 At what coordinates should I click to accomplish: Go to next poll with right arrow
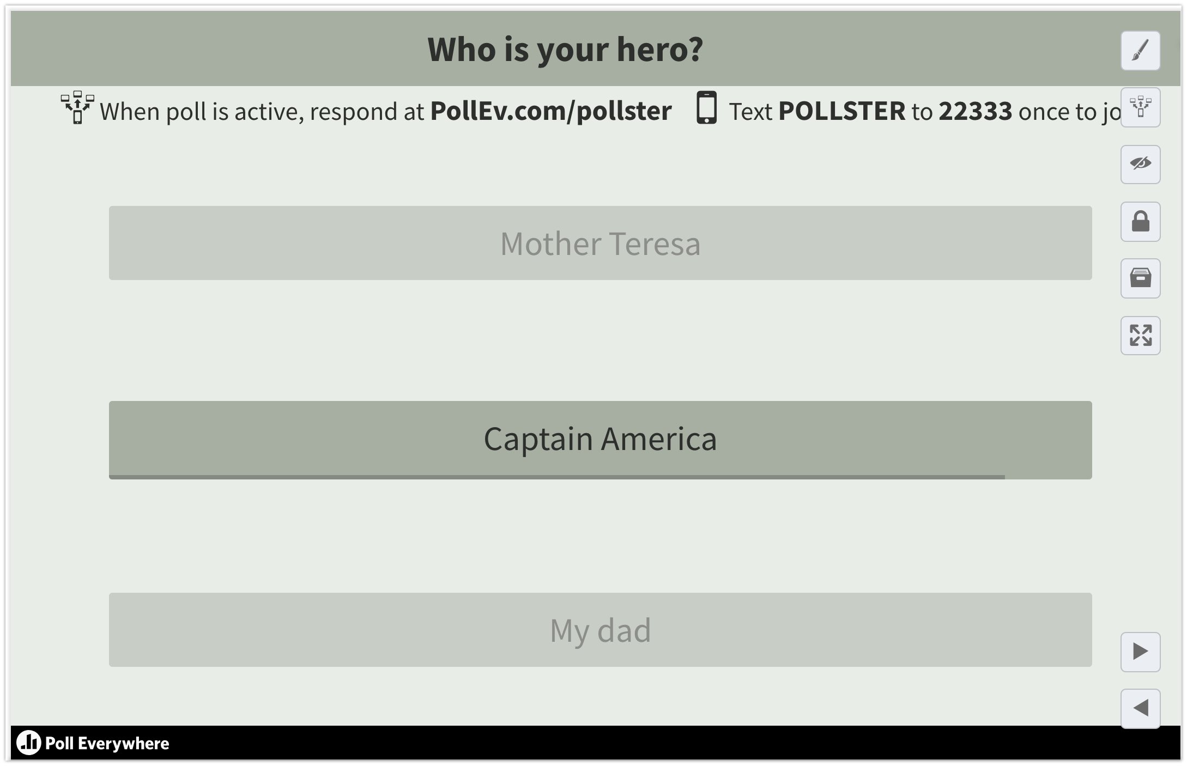coord(1140,652)
